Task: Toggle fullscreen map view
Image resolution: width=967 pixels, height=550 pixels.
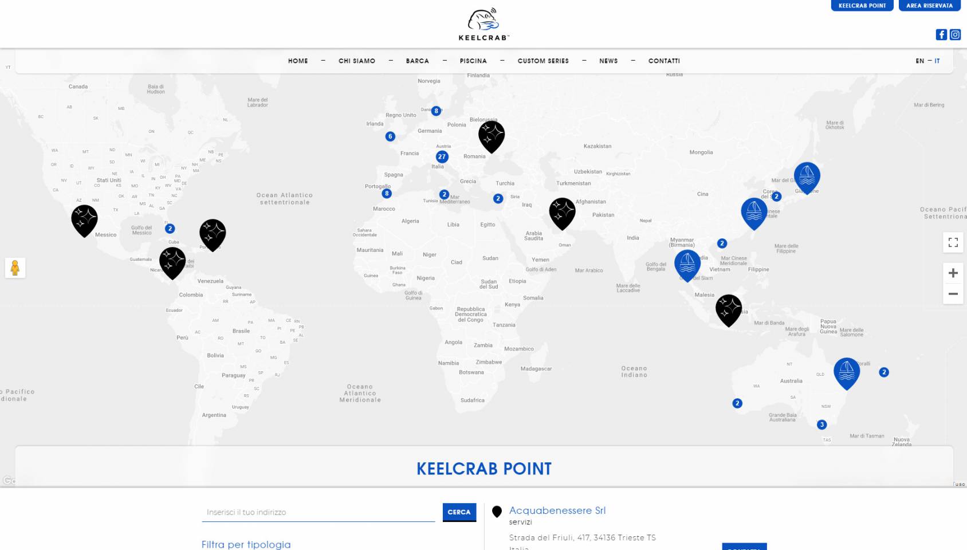Action: point(953,242)
